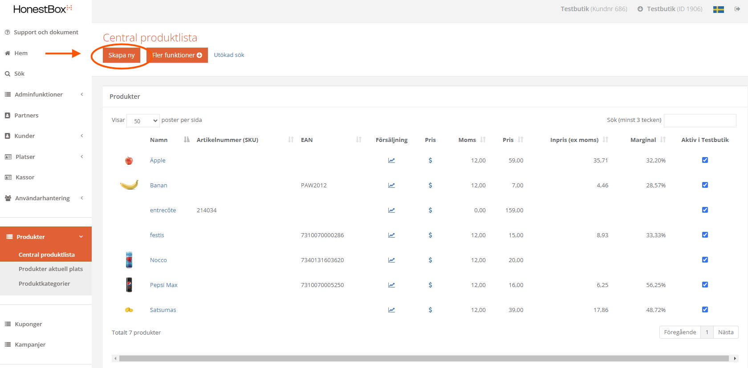Disable the active checkbox for Satsumas

click(x=705, y=310)
